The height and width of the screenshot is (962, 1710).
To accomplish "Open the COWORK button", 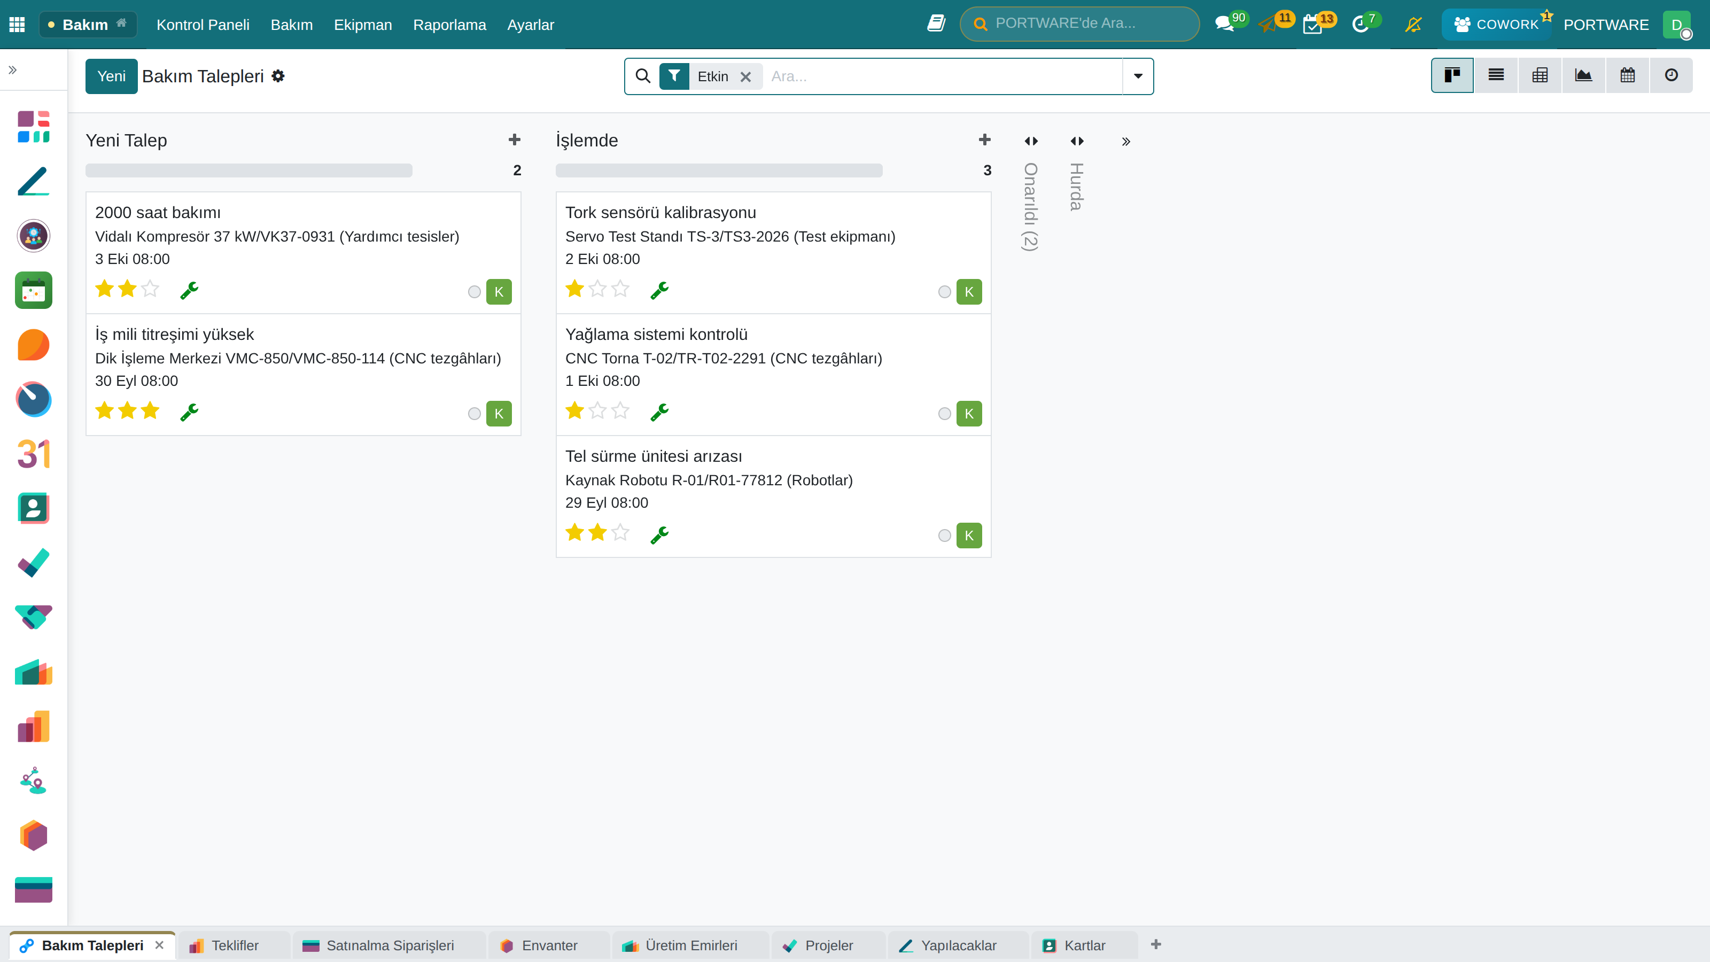I will pyautogui.click(x=1496, y=25).
